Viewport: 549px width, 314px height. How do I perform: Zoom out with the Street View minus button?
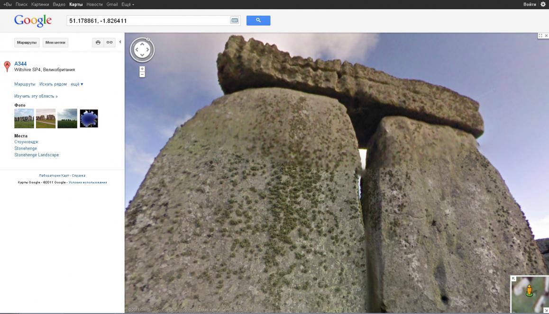click(142, 74)
